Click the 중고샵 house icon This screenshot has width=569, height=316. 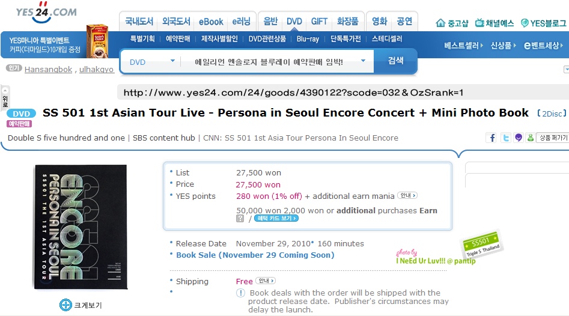click(440, 23)
